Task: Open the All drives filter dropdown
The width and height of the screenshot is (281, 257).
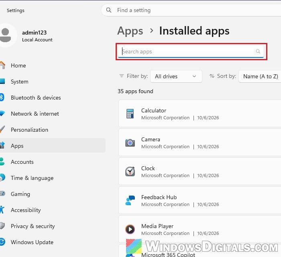Action: tap(176, 76)
